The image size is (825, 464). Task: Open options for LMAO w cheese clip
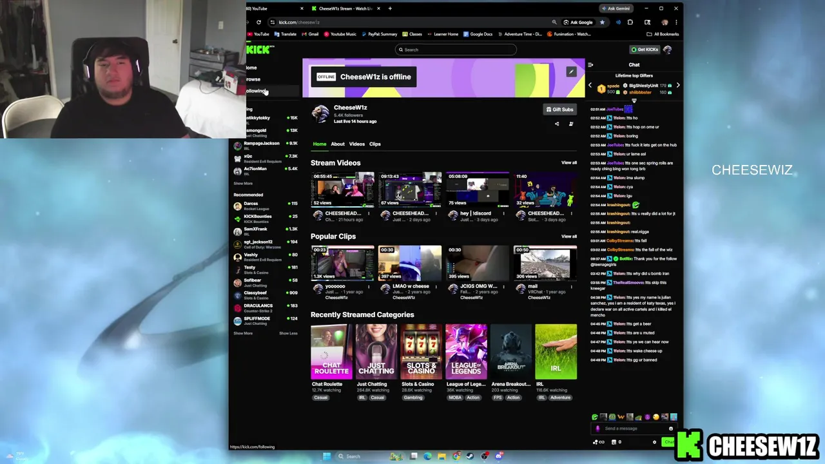coord(436,287)
